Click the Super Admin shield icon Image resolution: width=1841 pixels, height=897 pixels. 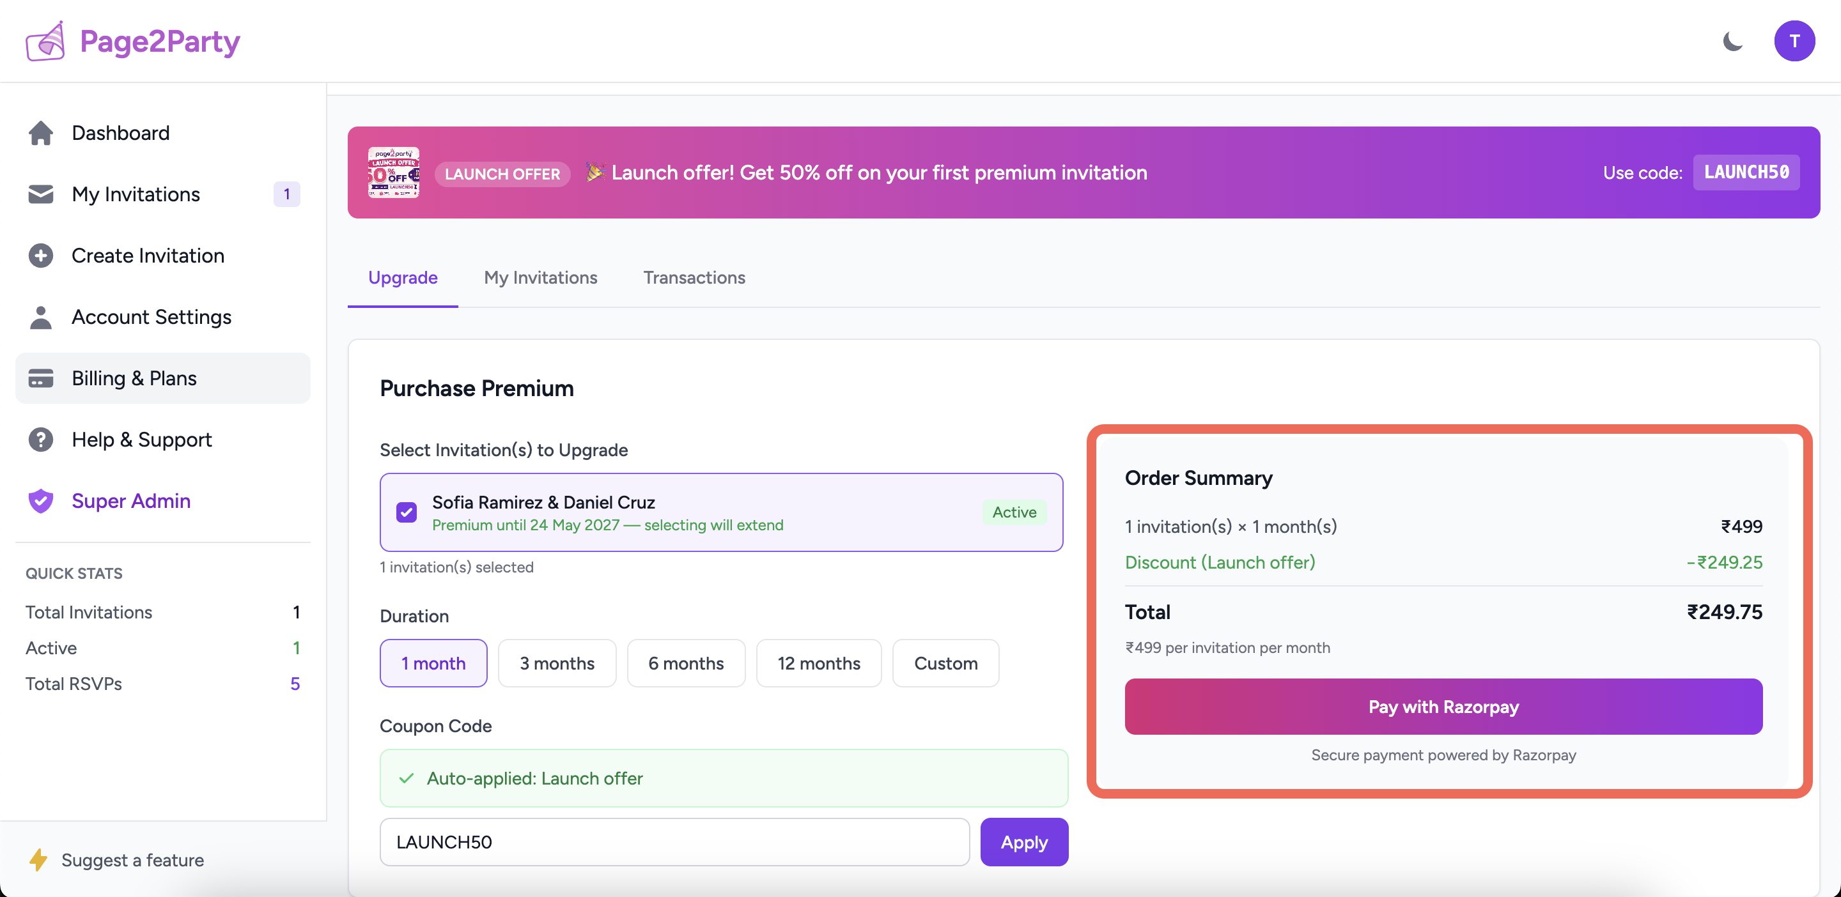[x=41, y=502]
